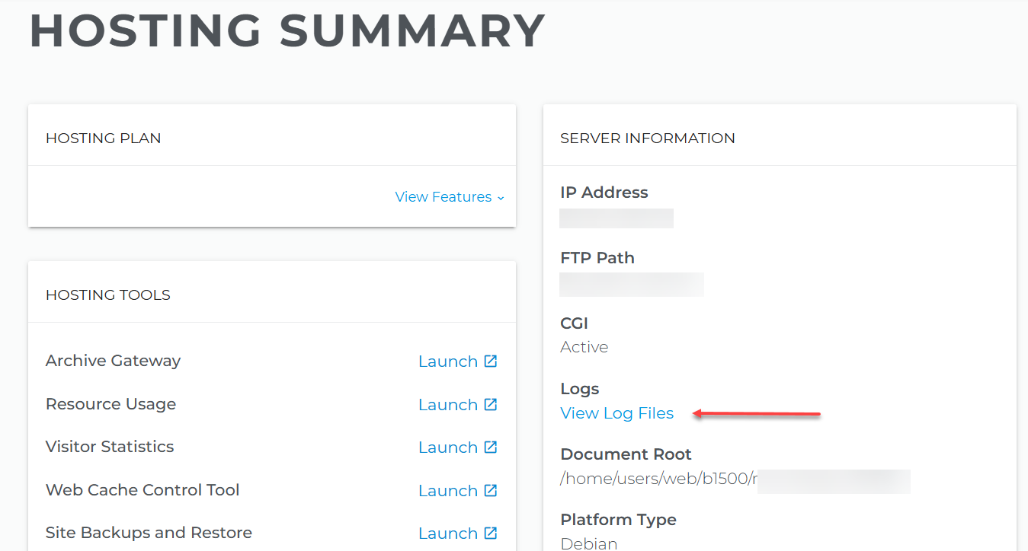Click the CGI label
This screenshot has height=551, width=1028.
click(575, 323)
